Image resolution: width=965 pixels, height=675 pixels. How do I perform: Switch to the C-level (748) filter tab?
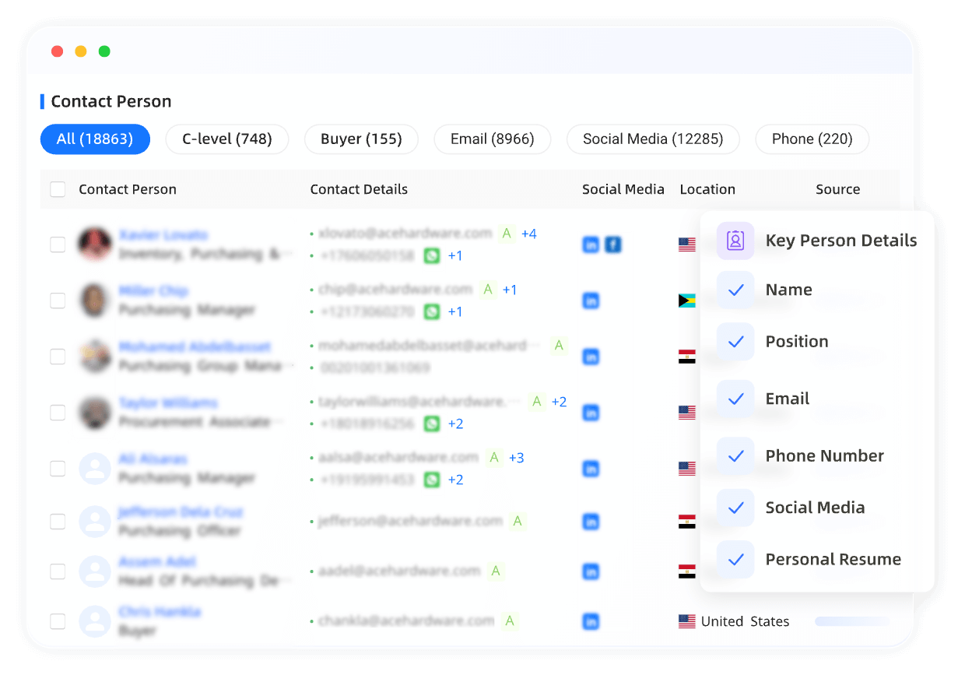coord(226,139)
